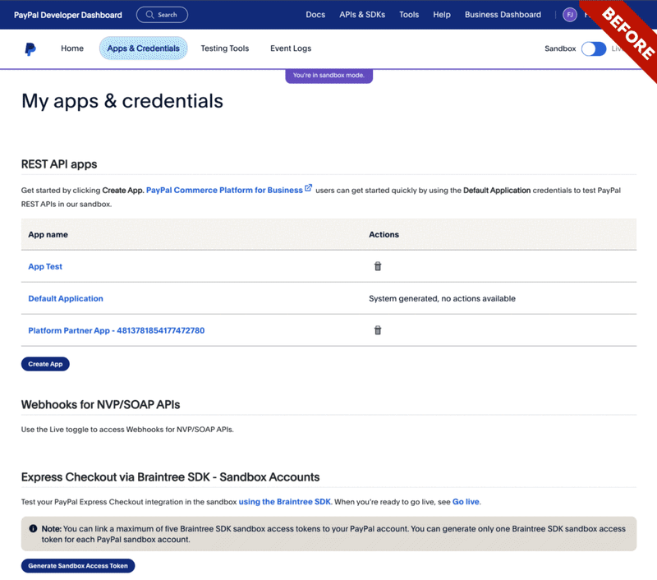Open the FJ user avatar
Screen dimensions: 657x580
click(569, 15)
